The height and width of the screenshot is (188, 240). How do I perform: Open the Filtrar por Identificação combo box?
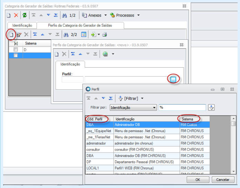(133, 108)
